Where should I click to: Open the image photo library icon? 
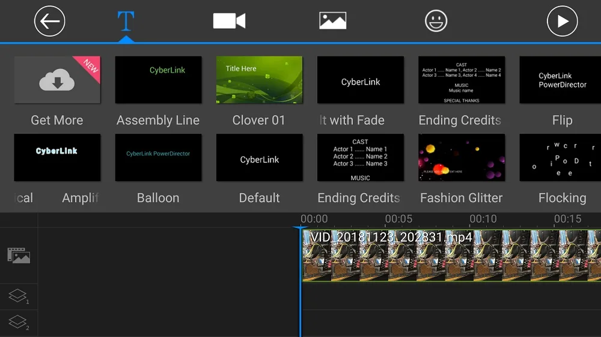[333, 20]
